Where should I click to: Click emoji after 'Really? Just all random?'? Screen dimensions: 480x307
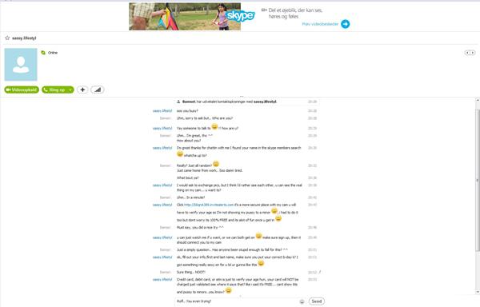click(x=216, y=164)
